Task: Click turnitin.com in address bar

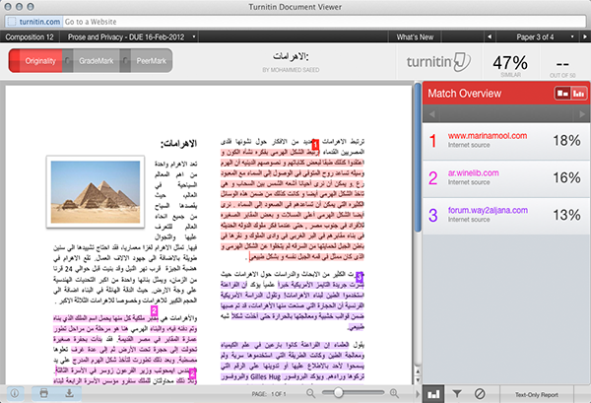Action: (x=39, y=22)
